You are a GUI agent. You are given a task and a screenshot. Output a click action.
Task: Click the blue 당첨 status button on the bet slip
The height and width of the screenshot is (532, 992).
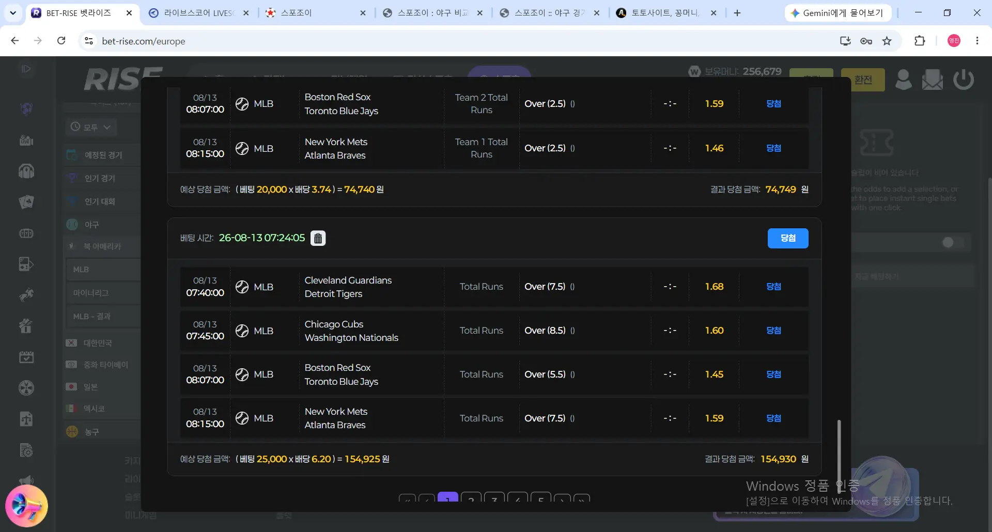pyautogui.click(x=788, y=238)
